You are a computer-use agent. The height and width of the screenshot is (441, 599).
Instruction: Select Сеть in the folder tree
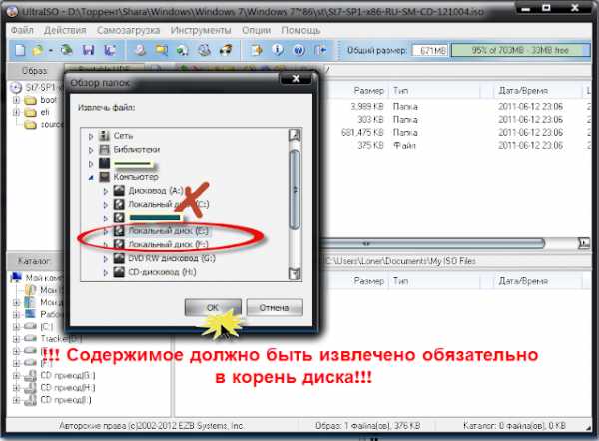tap(123, 136)
